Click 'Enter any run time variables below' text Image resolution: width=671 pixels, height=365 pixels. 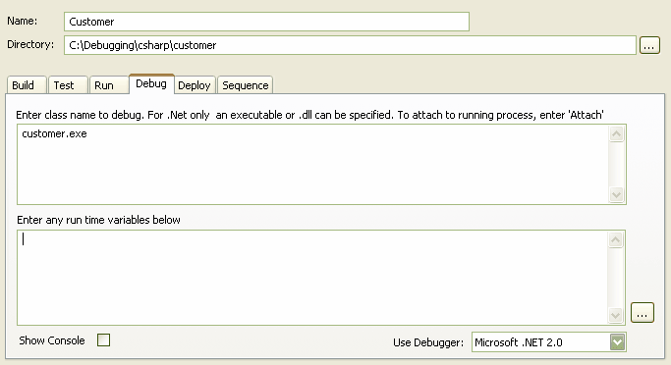click(x=98, y=220)
